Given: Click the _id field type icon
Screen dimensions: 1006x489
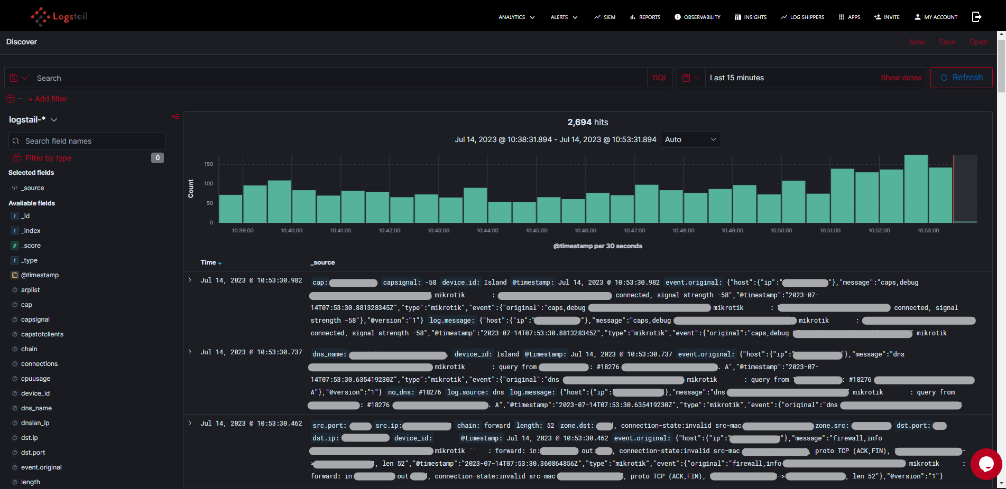Looking at the screenshot, I should tap(15, 216).
